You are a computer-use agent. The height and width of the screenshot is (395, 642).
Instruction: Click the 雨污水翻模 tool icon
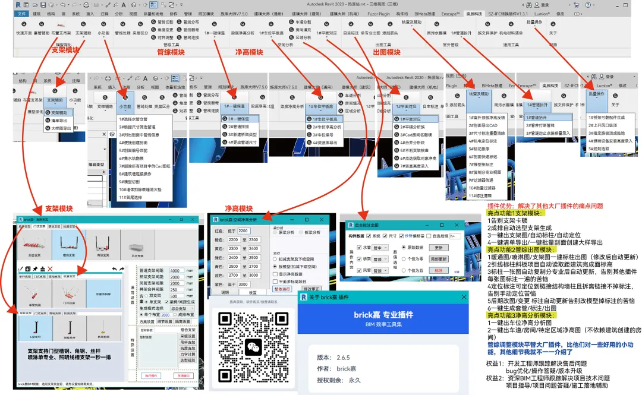click(x=436, y=24)
